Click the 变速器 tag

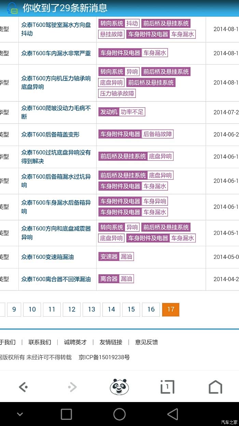pyautogui.click(x=109, y=256)
